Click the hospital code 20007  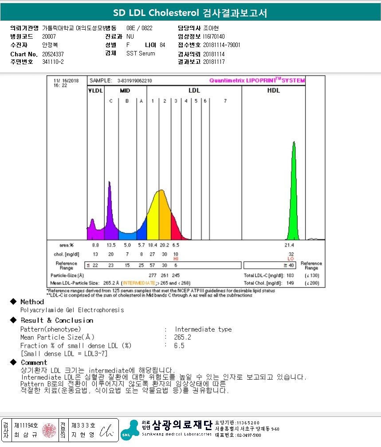[49, 36]
